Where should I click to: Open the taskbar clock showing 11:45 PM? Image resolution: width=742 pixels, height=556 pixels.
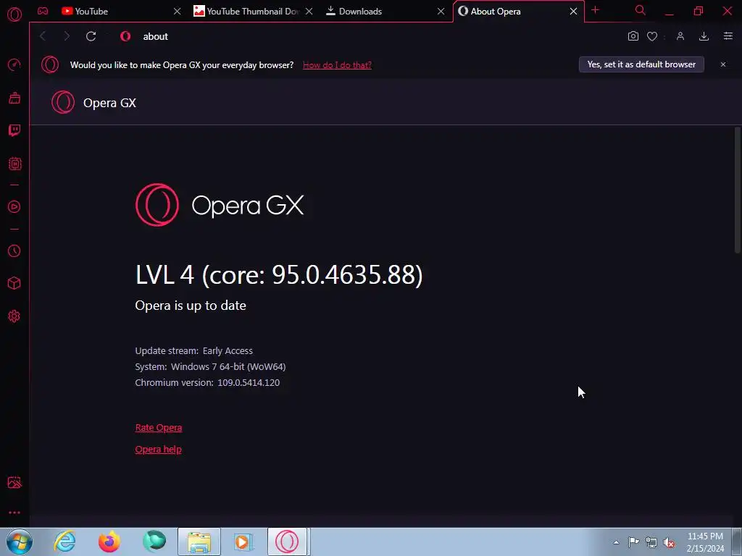click(x=705, y=542)
